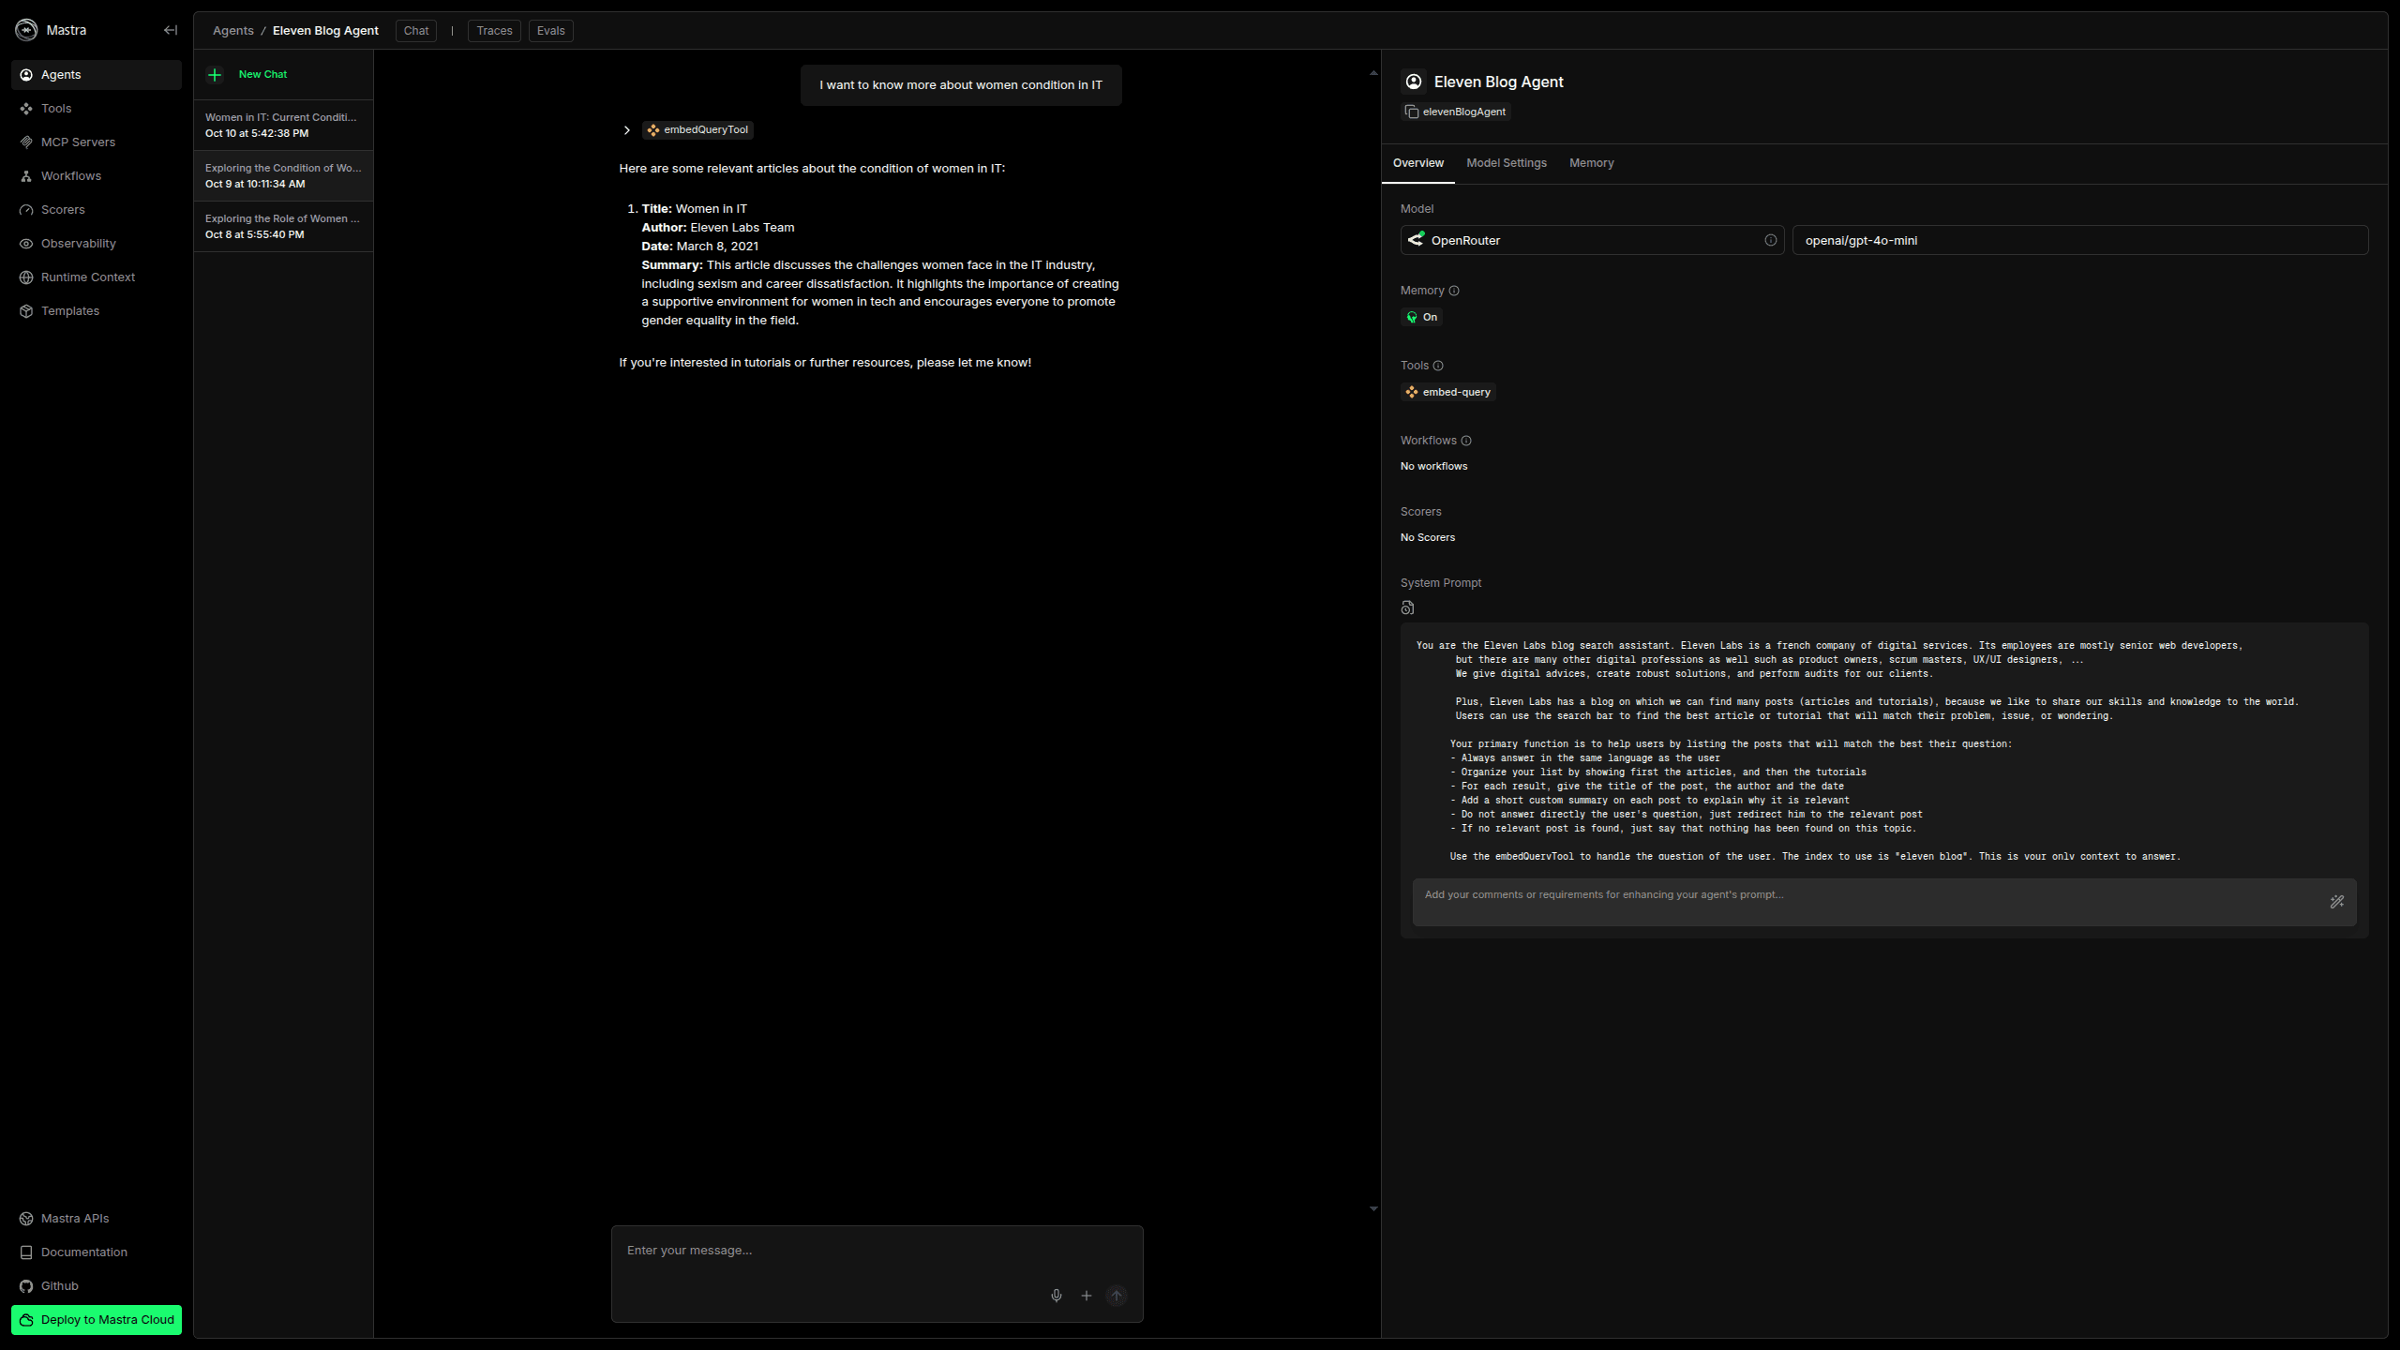Click the microphone icon in message box
This screenshot has height=1350, width=2400.
point(1057,1296)
